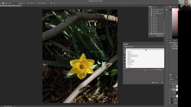191x107 pixels.
Task: Click the Black & White adjustment icon in Properties
Action: pos(125,47)
